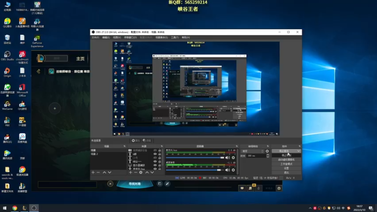Click Stop Recording button in OBS Controls
The image size is (377, 212).
(286, 155)
